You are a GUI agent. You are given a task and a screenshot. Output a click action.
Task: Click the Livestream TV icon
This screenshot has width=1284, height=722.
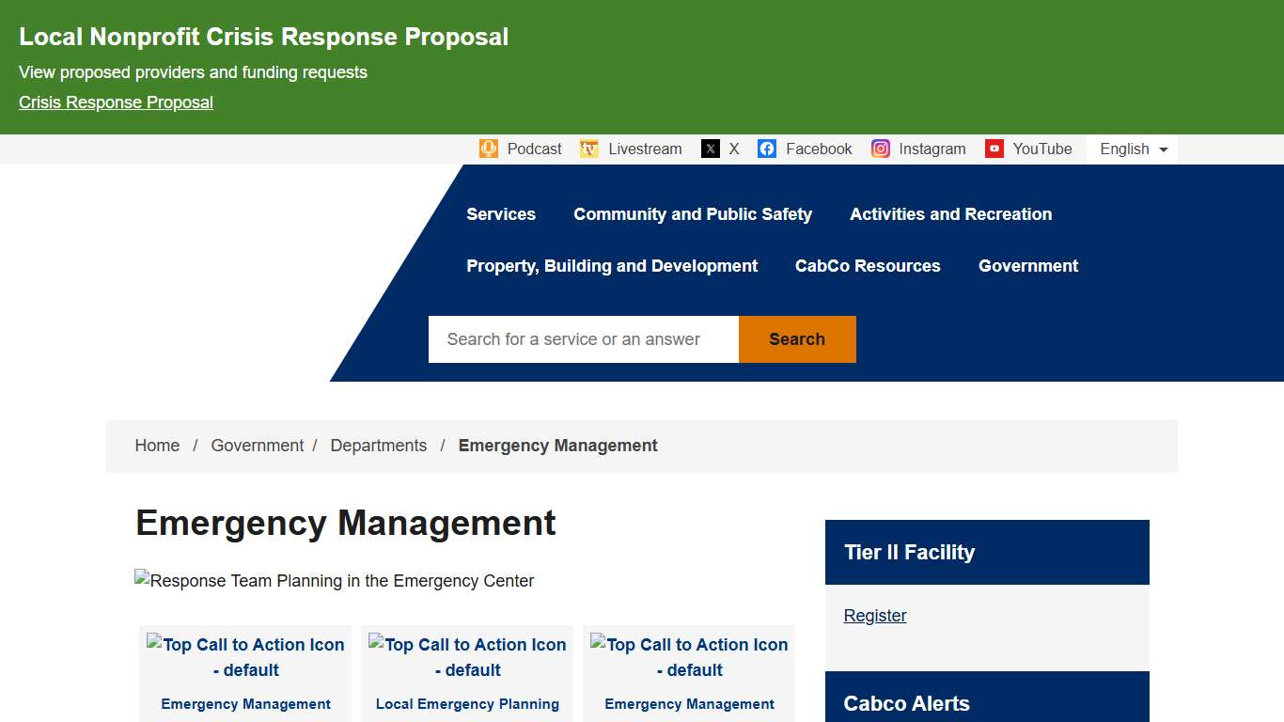(589, 149)
